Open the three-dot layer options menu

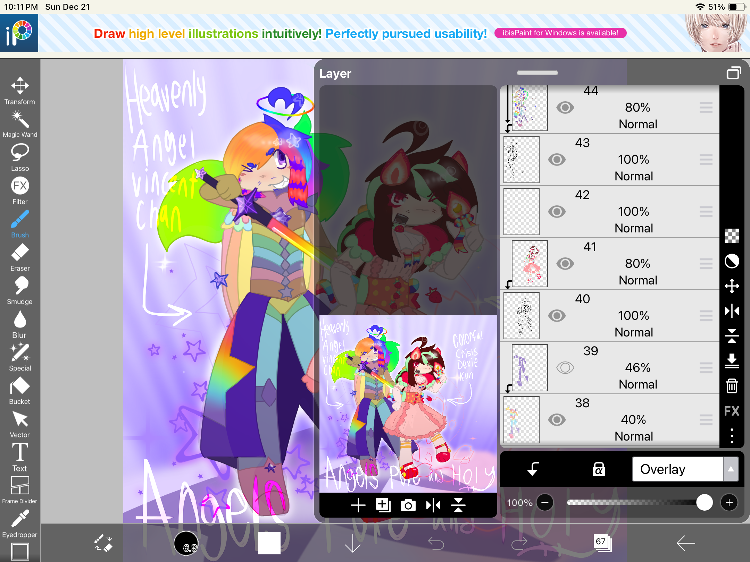tap(732, 436)
